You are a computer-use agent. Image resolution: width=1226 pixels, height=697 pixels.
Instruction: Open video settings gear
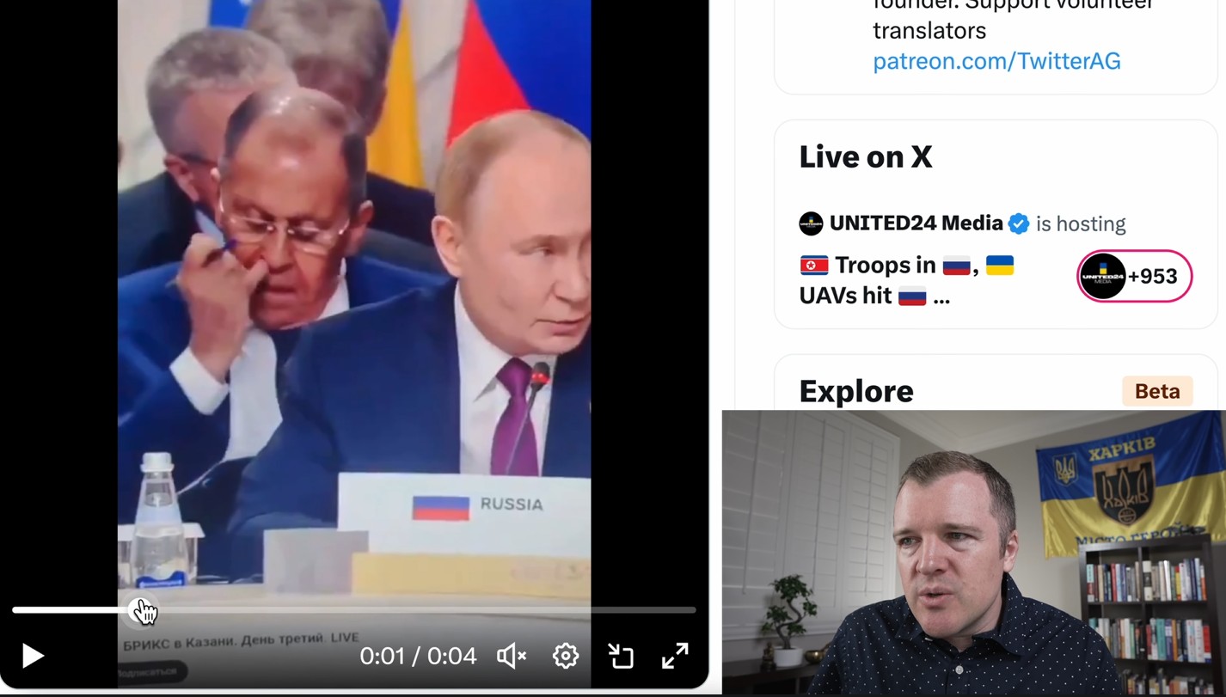click(566, 656)
